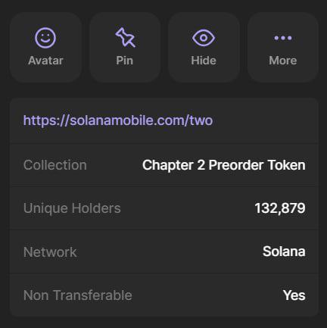Click the More tile background
This screenshot has height=328, width=327.
tap(283, 48)
